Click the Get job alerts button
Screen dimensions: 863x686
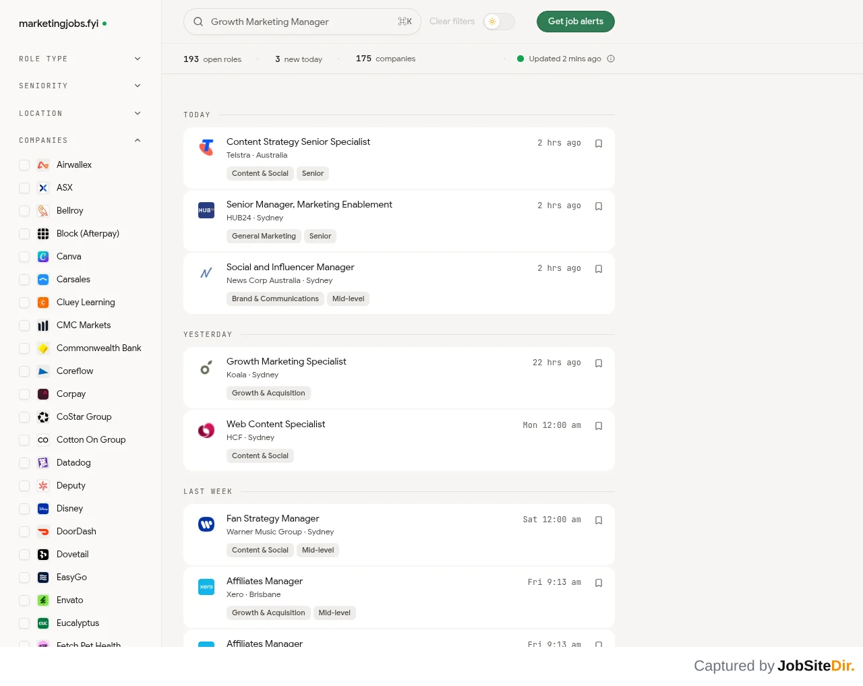point(576,22)
